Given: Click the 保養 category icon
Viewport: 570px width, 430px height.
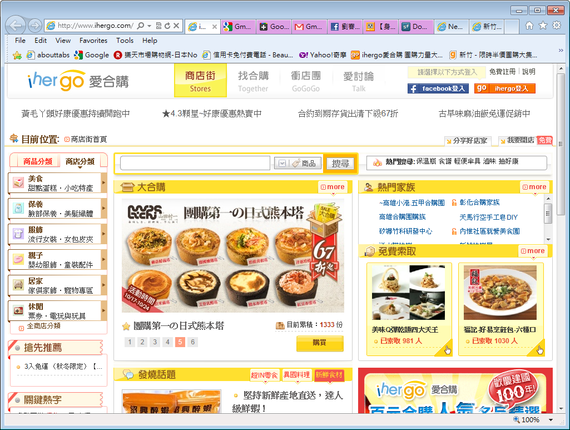Looking at the screenshot, I should point(18,208).
